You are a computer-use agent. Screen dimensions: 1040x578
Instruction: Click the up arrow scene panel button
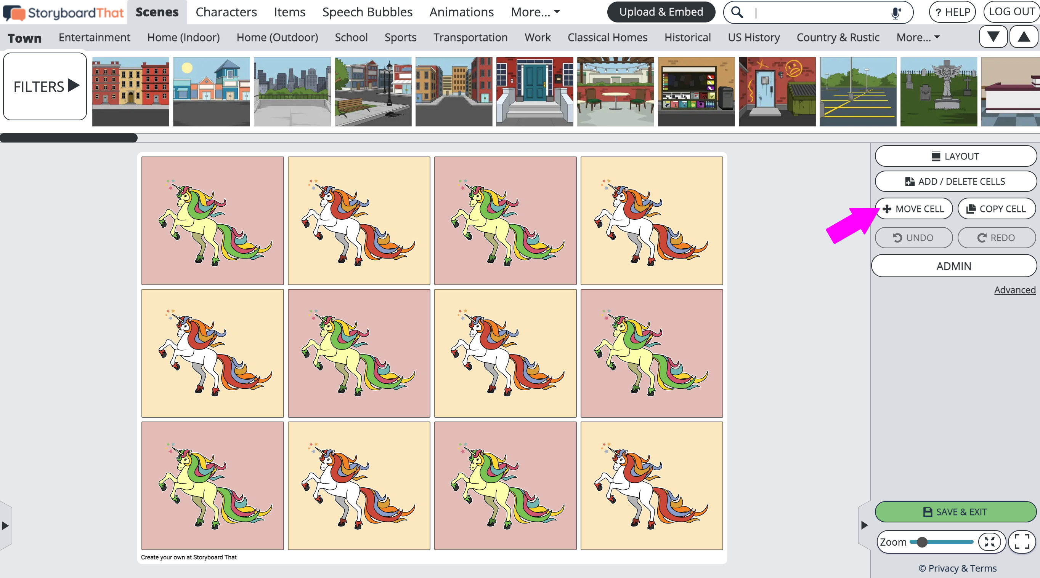click(x=1024, y=37)
